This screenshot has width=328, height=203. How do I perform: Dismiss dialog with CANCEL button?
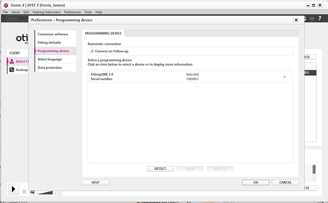point(285,183)
